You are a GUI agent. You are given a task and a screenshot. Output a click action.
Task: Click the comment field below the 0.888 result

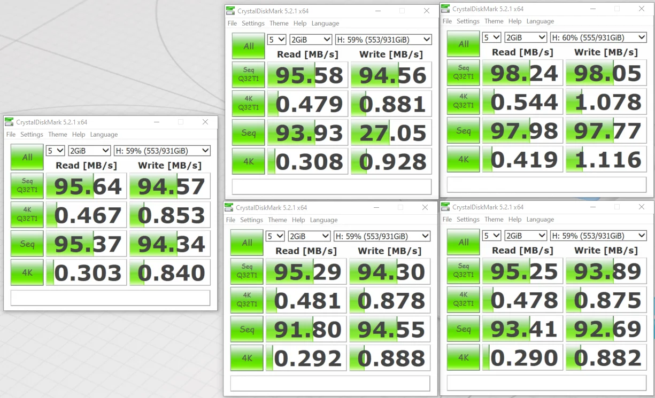click(330, 383)
